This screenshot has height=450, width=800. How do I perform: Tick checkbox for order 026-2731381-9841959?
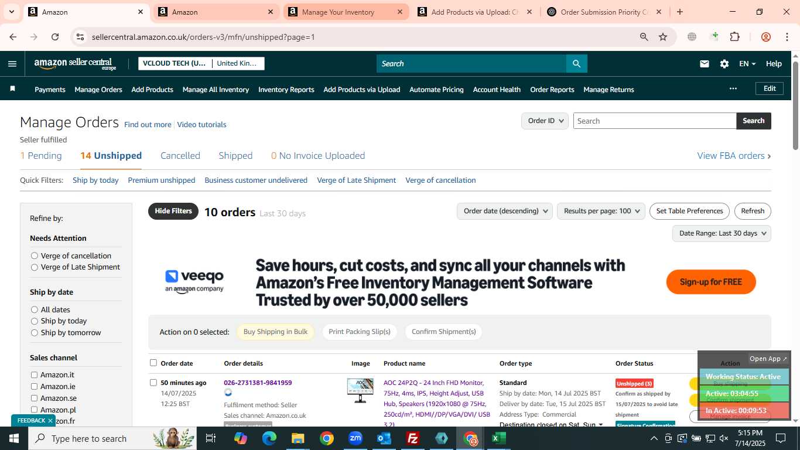click(153, 383)
